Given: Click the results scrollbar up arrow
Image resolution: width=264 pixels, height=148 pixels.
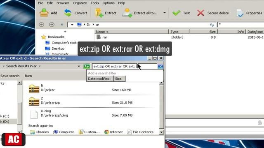Looking at the screenshot, I should click(161, 83).
